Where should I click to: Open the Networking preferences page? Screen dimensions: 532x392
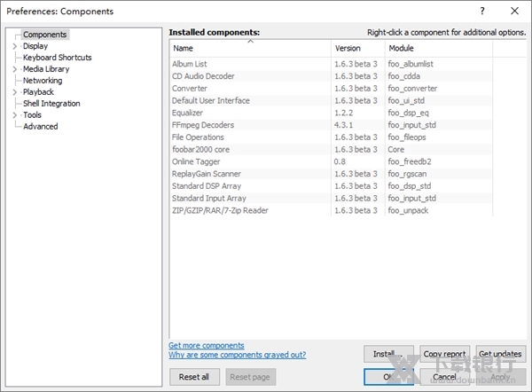pos(43,81)
